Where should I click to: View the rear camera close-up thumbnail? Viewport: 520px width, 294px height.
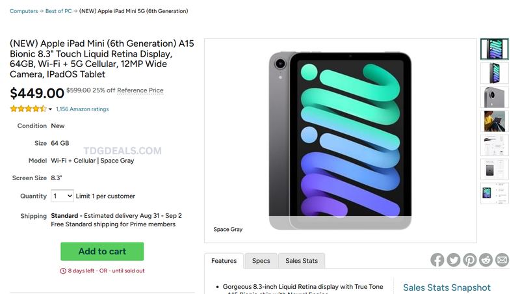click(495, 97)
